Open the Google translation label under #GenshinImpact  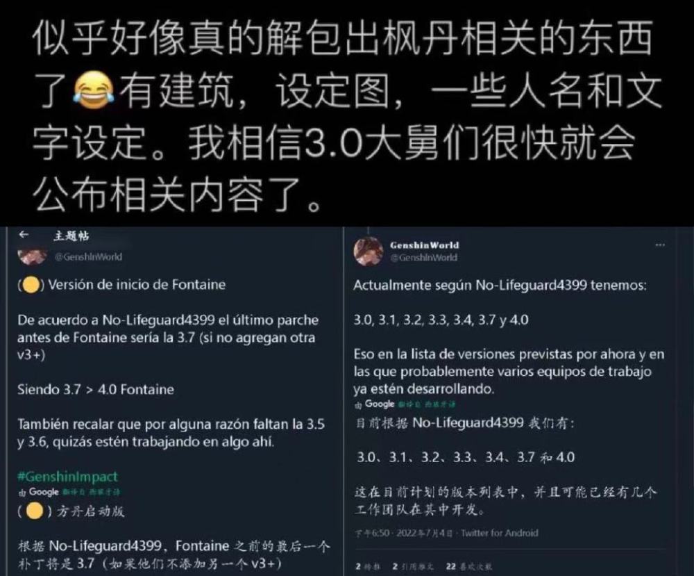pyautogui.click(x=69, y=492)
